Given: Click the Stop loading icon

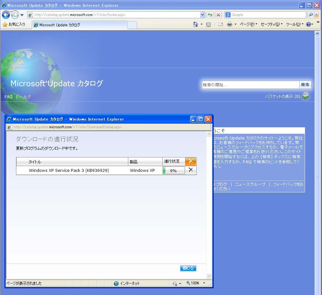Looking at the screenshot, I should click(218, 15).
